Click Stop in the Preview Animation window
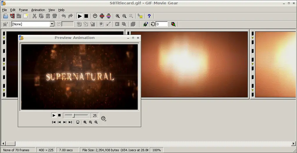Viewport: 297px width, 153px height. point(59,115)
